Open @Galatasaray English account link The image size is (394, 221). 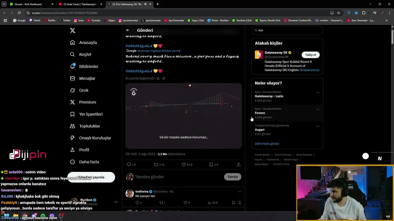[309, 70]
